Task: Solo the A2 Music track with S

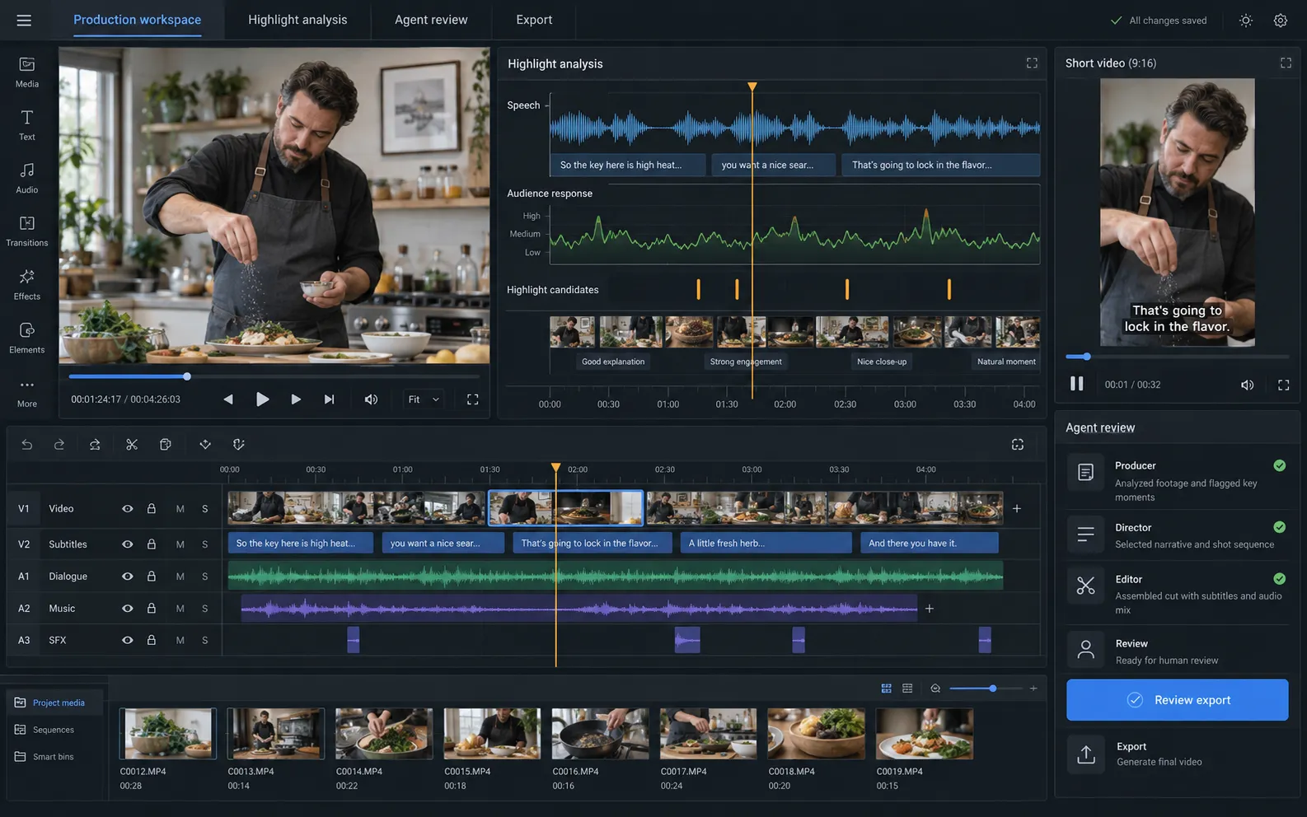Action: point(205,609)
